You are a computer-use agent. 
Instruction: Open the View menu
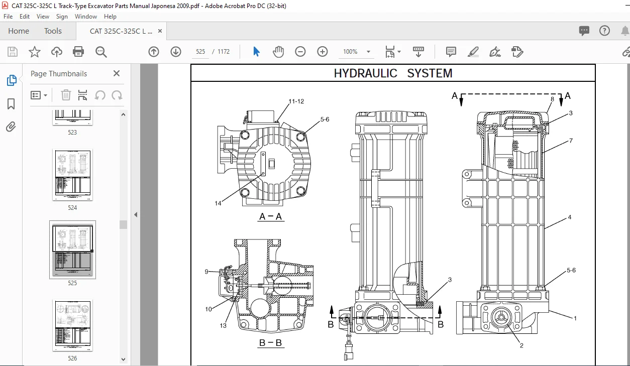(43, 17)
